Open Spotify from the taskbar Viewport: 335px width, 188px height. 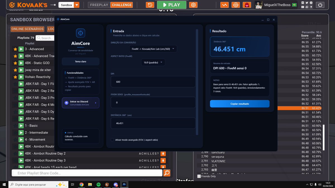pyautogui.click(x=99, y=184)
